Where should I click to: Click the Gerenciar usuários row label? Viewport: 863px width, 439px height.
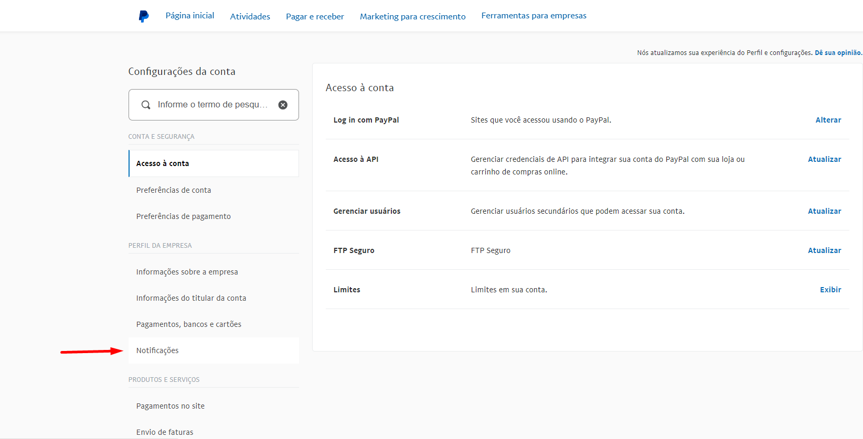click(x=367, y=211)
